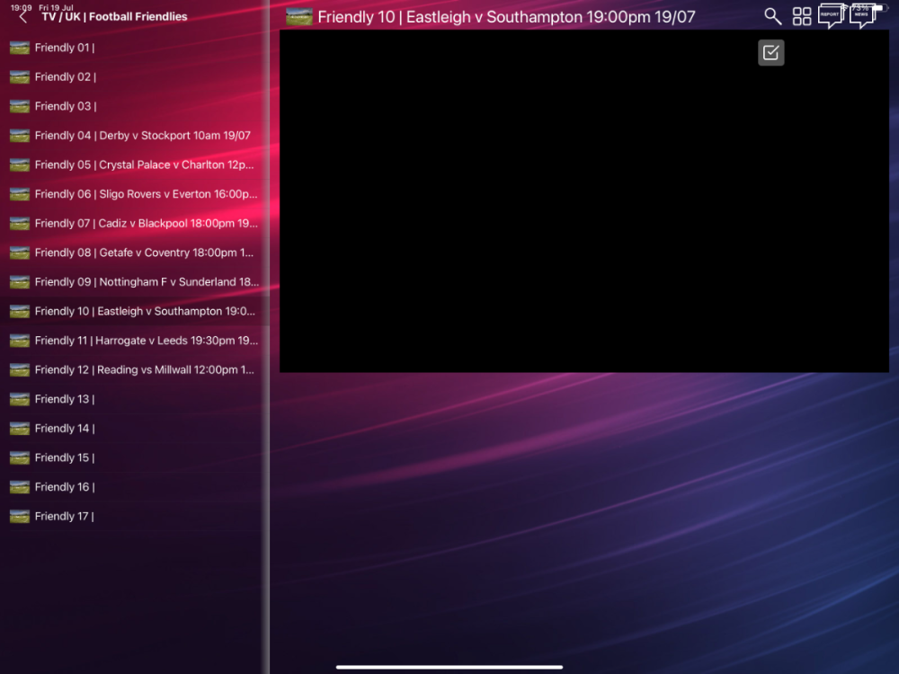Image resolution: width=899 pixels, height=674 pixels.
Task: Open Friendly 12 Reading vs Millwall
Action: pyautogui.click(x=144, y=370)
